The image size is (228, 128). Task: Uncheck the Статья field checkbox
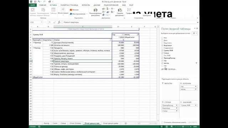pyautogui.click(x=162, y=53)
